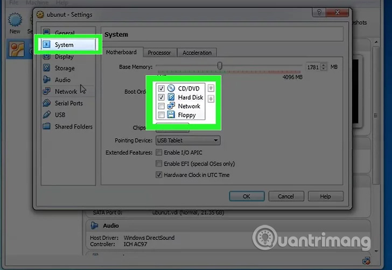Click the Base Memory slider handle
The image size is (392, 270).
coord(220,66)
